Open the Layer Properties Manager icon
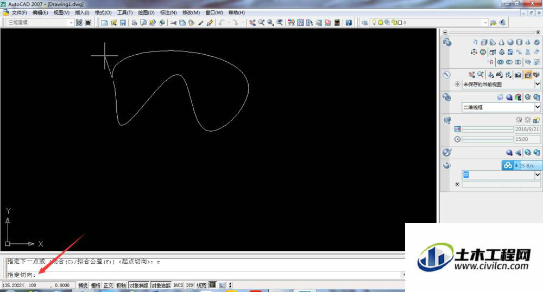Viewport: 543px width, 292px height. tap(365, 22)
